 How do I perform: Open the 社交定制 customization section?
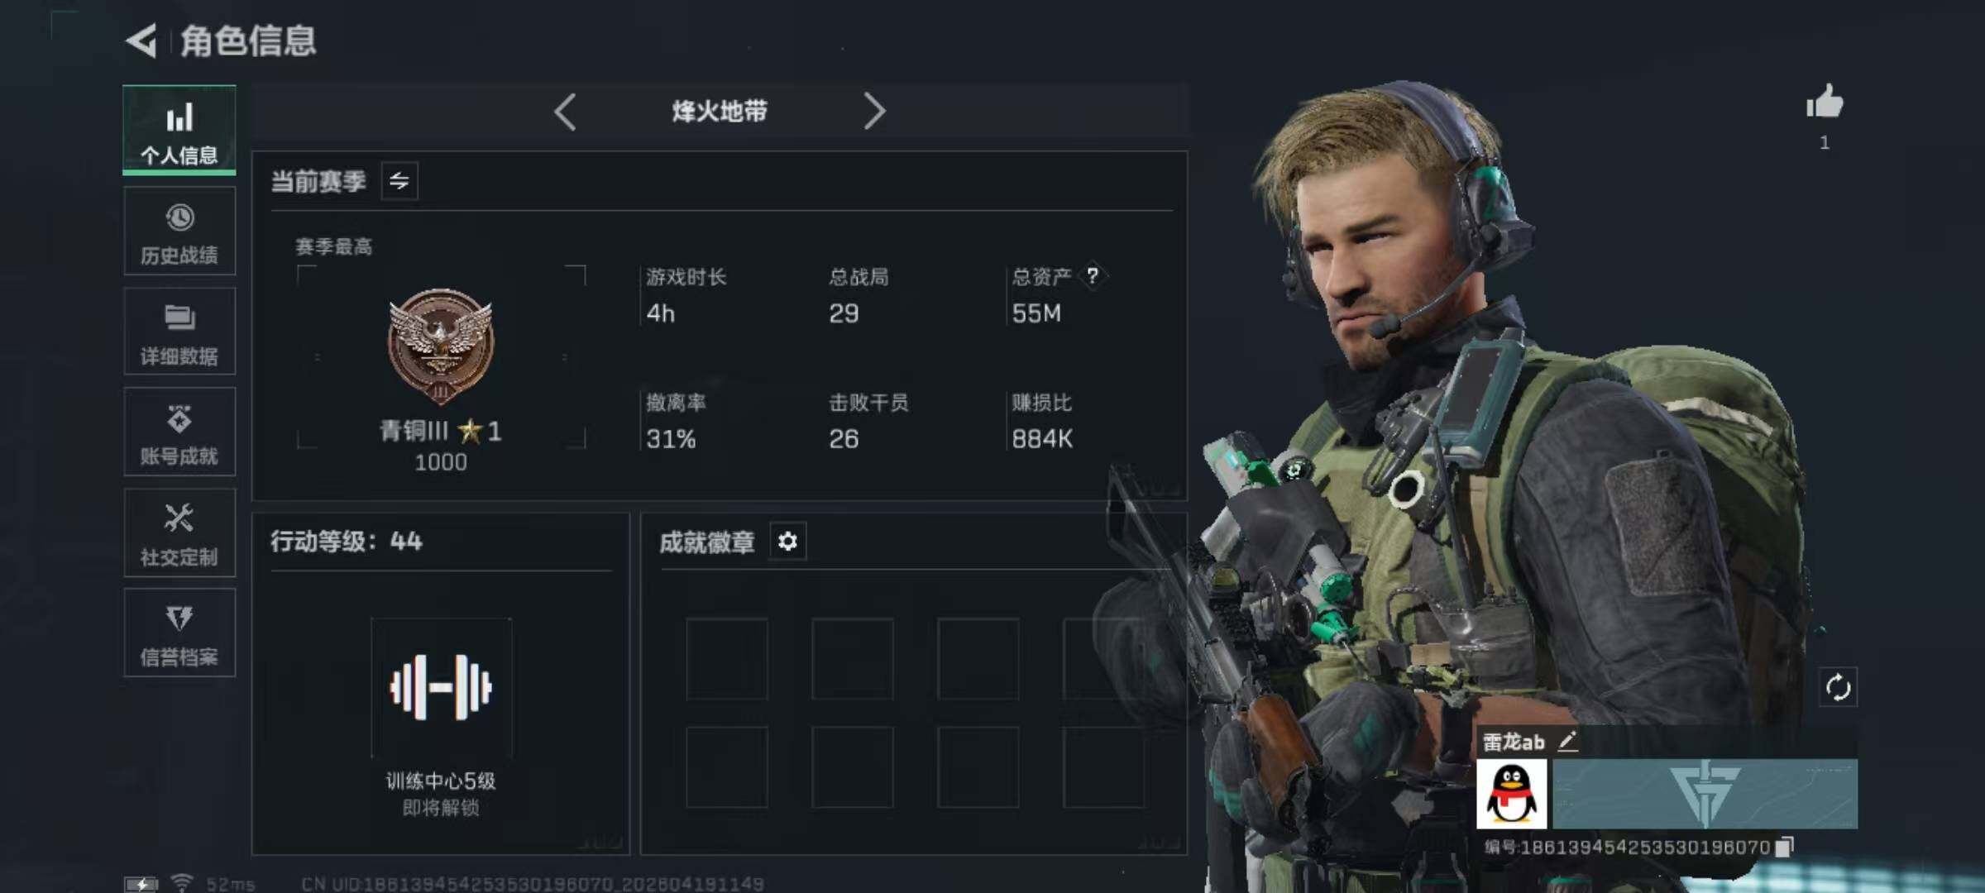click(x=179, y=532)
